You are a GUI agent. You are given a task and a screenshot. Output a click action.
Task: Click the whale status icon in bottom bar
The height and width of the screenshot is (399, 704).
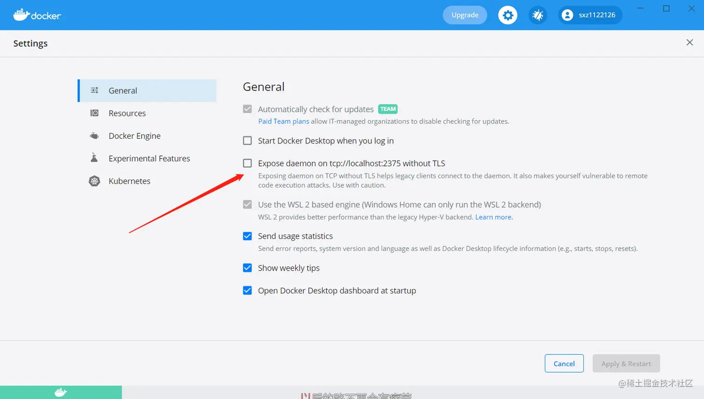click(61, 392)
